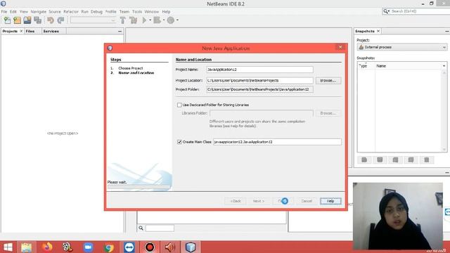The height and width of the screenshot is (253, 450).
Task: Open the Run Project dropdown arrow
Action: click(x=150, y=20)
